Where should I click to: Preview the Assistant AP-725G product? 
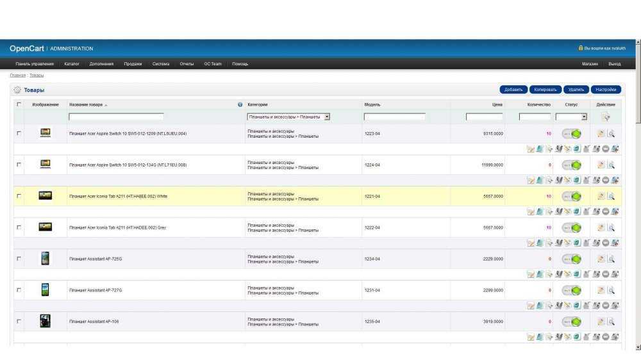[611, 259]
